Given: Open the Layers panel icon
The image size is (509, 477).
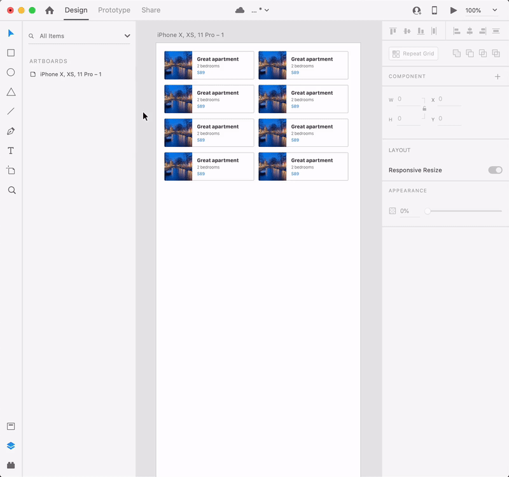Looking at the screenshot, I should pos(11,446).
